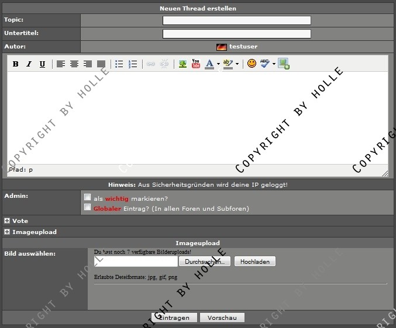Click the Durchsuchen file browse button
This screenshot has height=328, width=396.
tap(205, 262)
